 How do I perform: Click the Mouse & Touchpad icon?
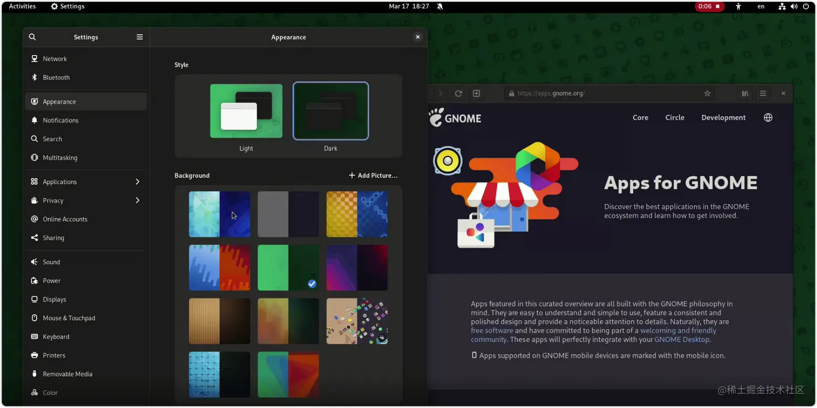click(35, 318)
